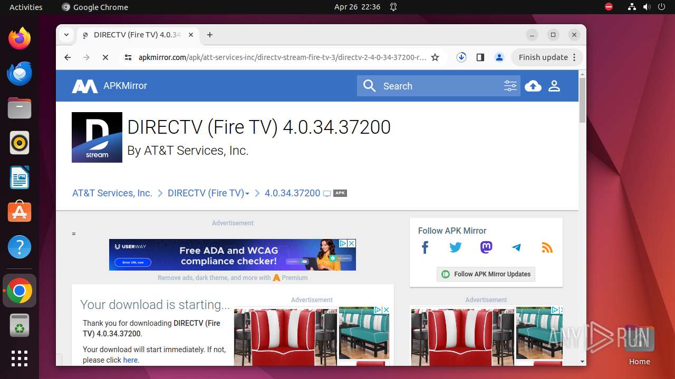The image size is (675, 379).
Task: Open AT&T Services, Inc. breadcrumb link
Action: click(x=112, y=193)
